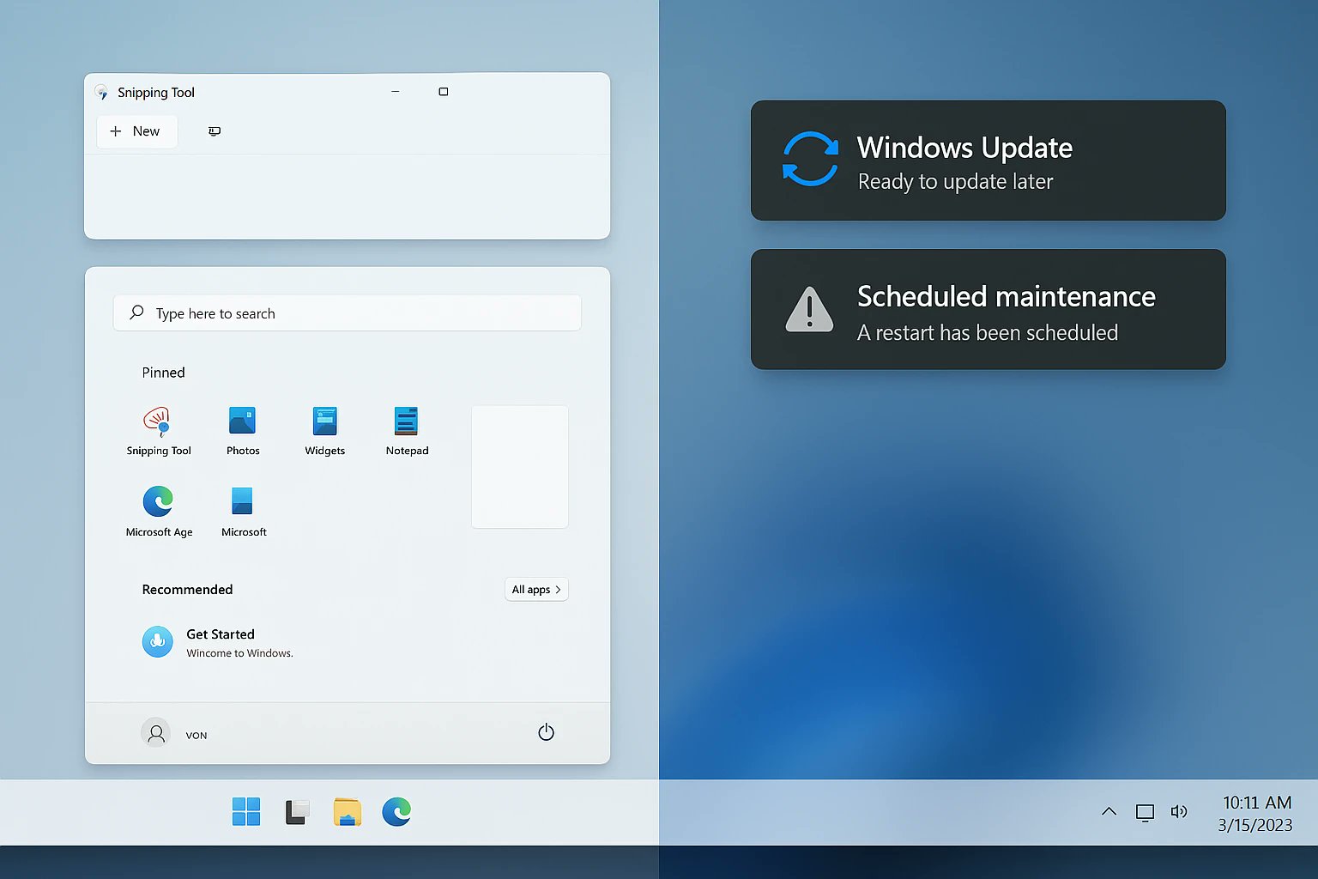The width and height of the screenshot is (1318, 879).
Task: Open File Explorer from the taskbar
Action: tap(348, 811)
